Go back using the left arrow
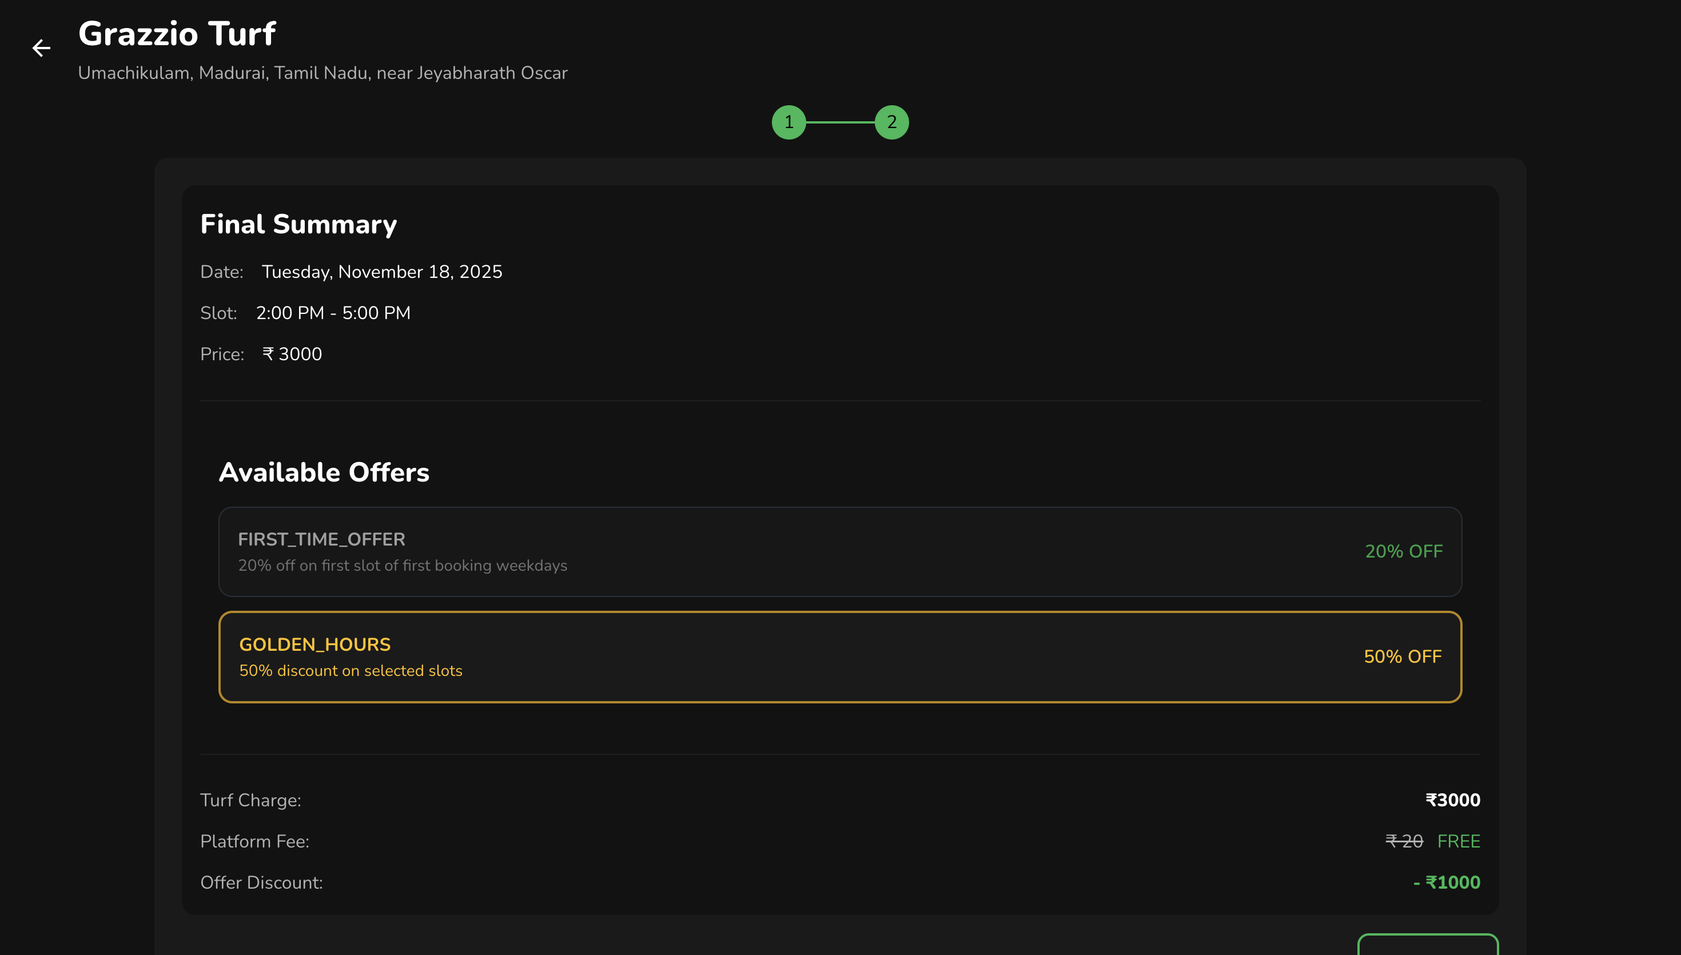1681x955 pixels. click(x=41, y=48)
